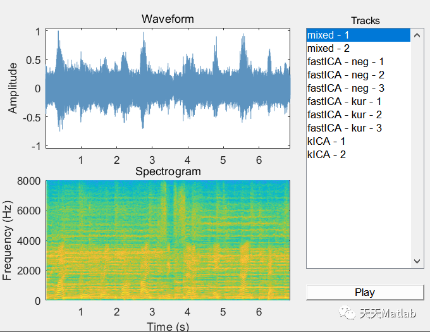Click the Spectrogram plot title

click(168, 171)
